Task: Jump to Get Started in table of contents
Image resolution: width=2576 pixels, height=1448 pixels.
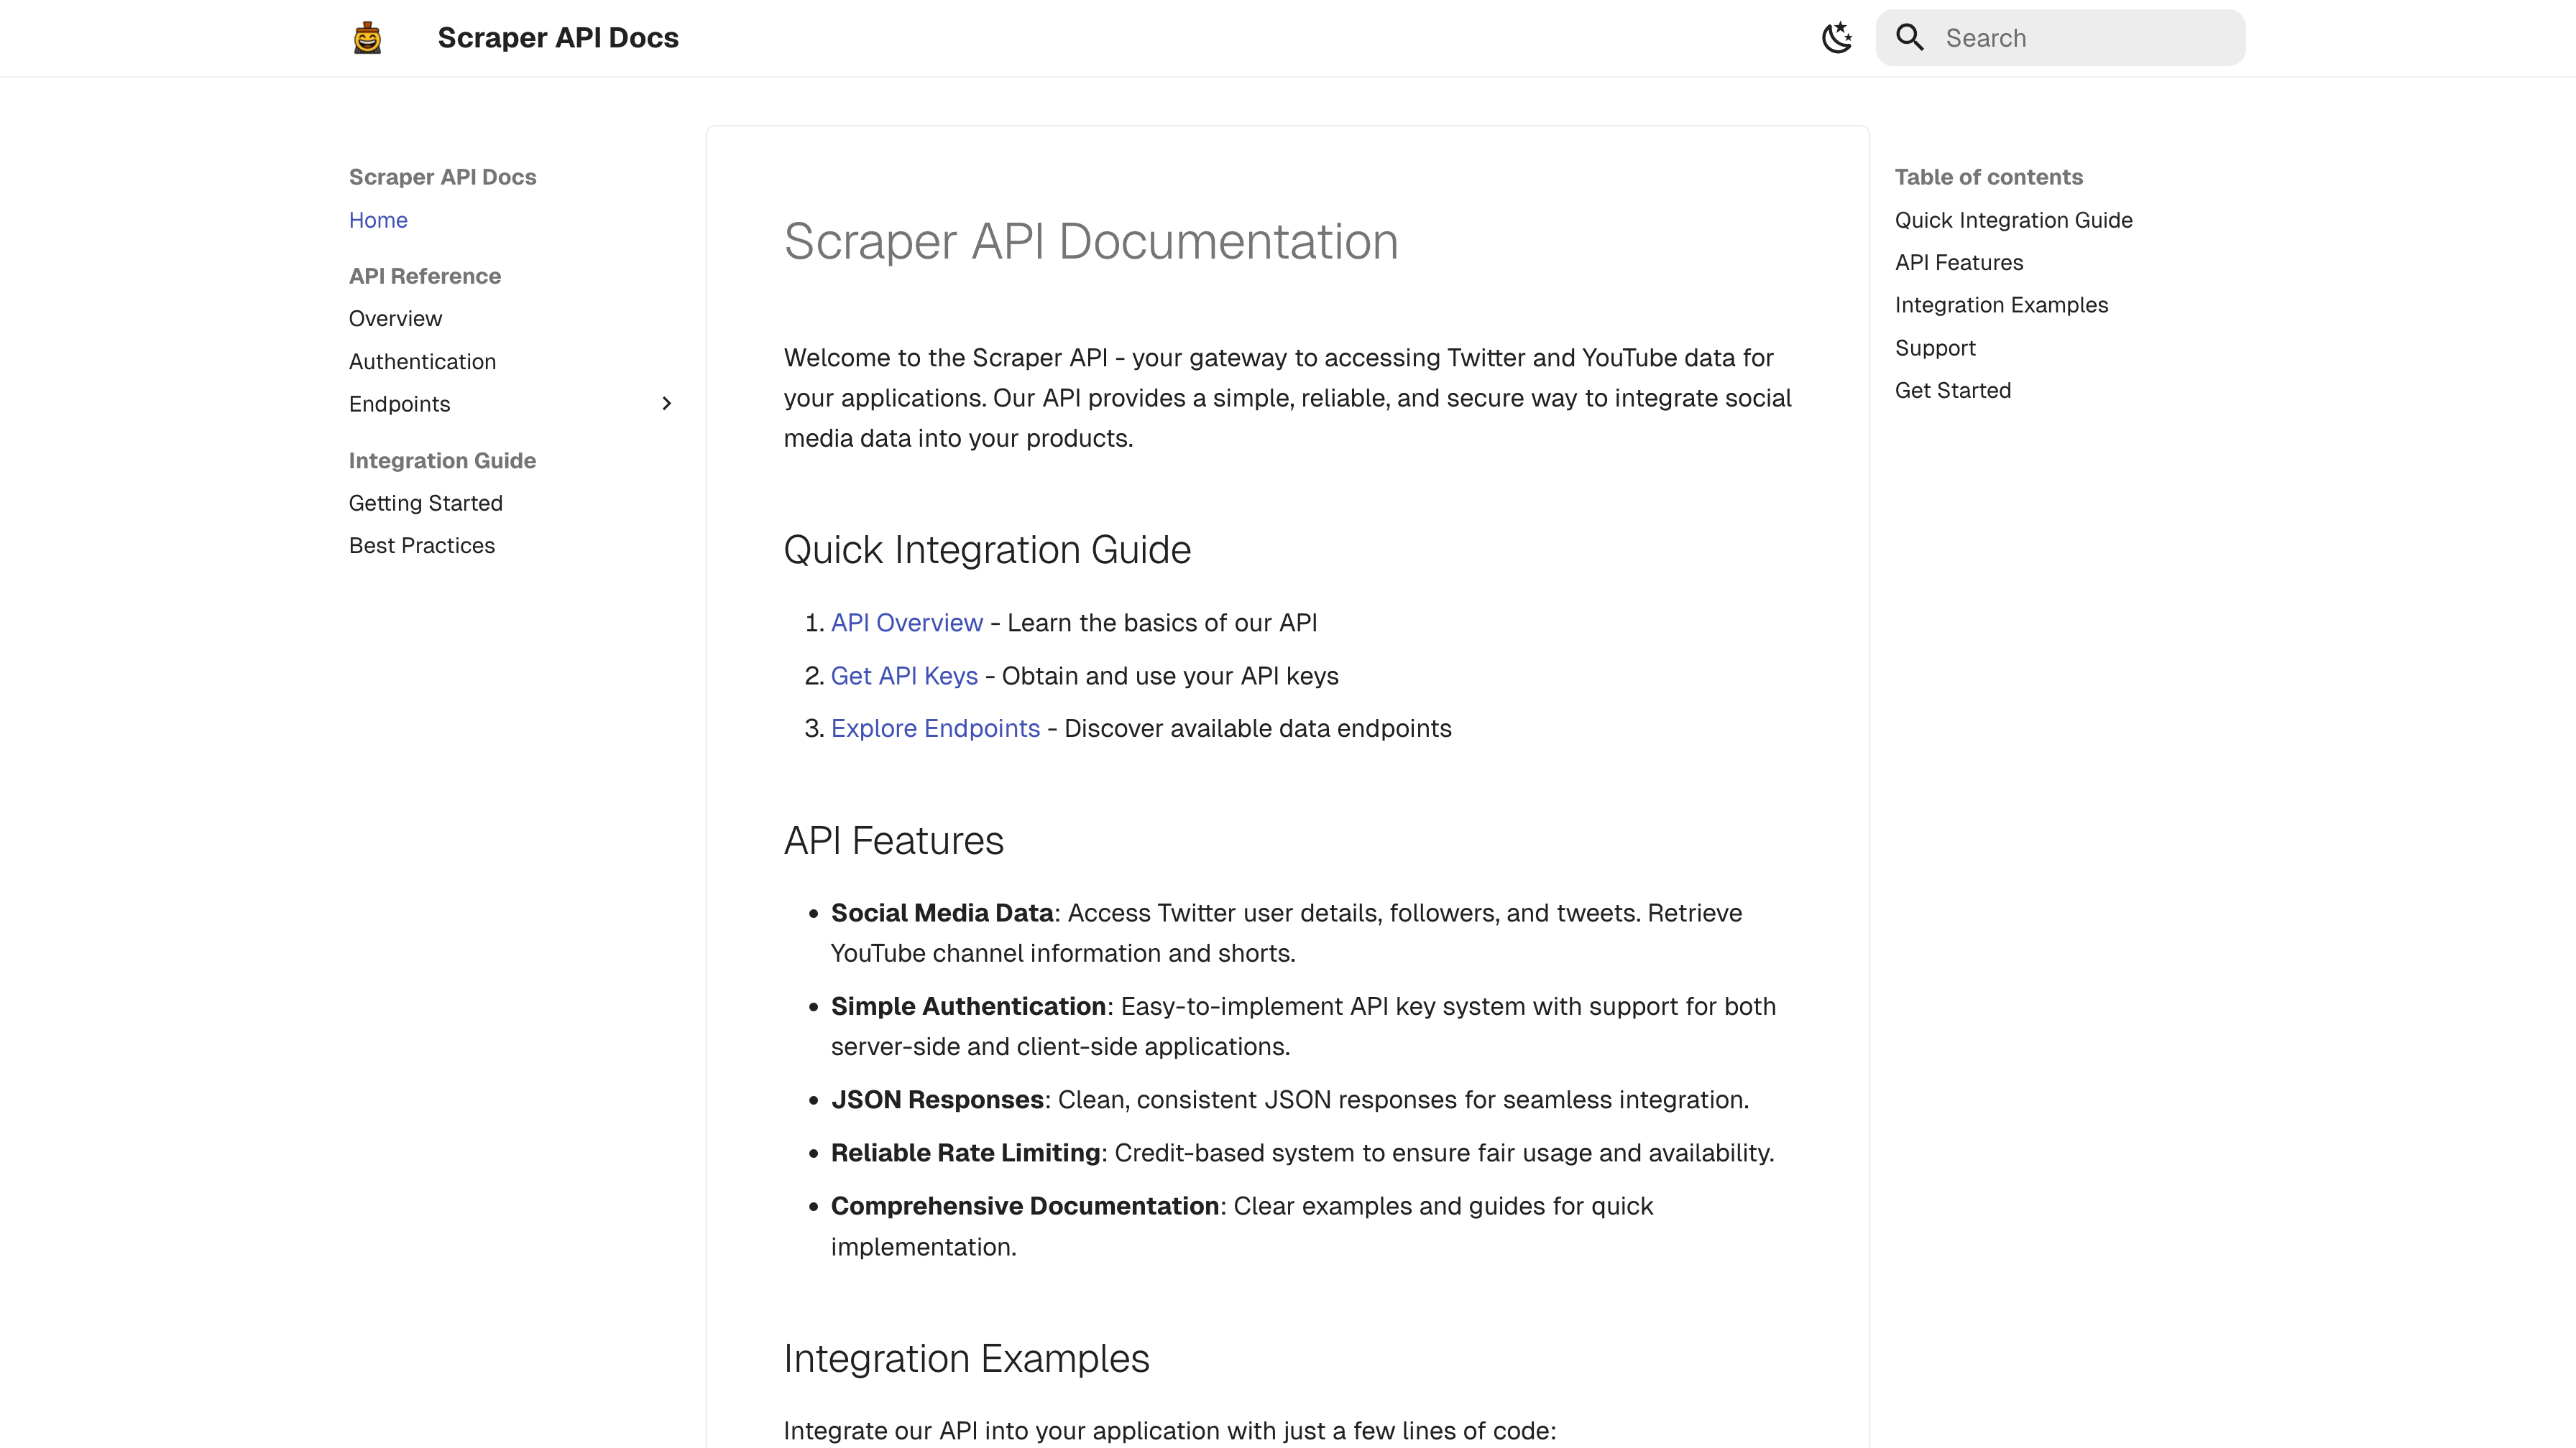Action: click(x=1952, y=391)
